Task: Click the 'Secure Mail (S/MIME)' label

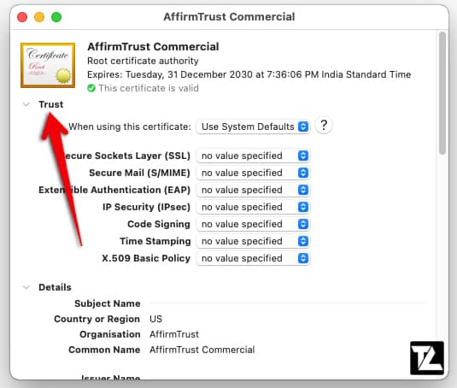Action: pyautogui.click(x=139, y=173)
